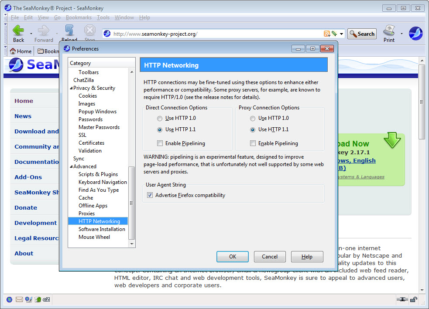Open the Donate link in site sidebar
Image resolution: width=429 pixels, height=309 pixels.
26,207
